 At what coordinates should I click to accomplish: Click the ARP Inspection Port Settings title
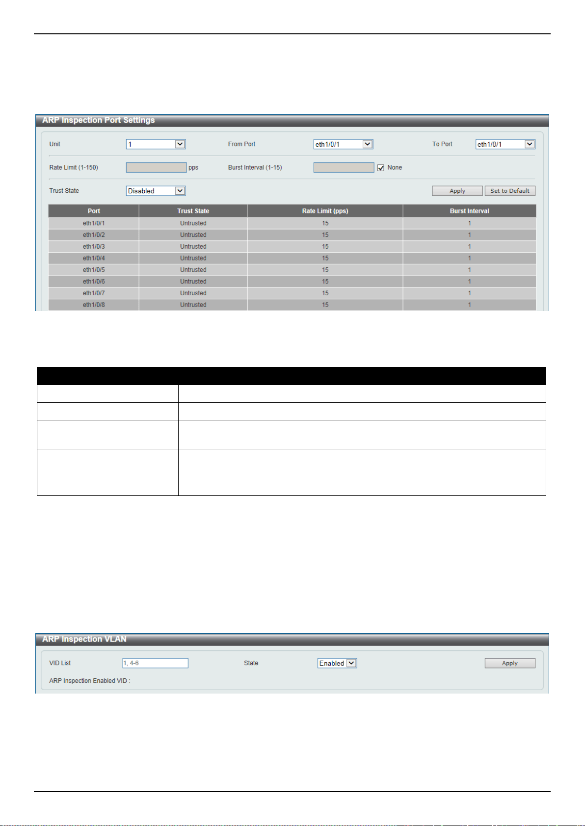[x=98, y=120]
